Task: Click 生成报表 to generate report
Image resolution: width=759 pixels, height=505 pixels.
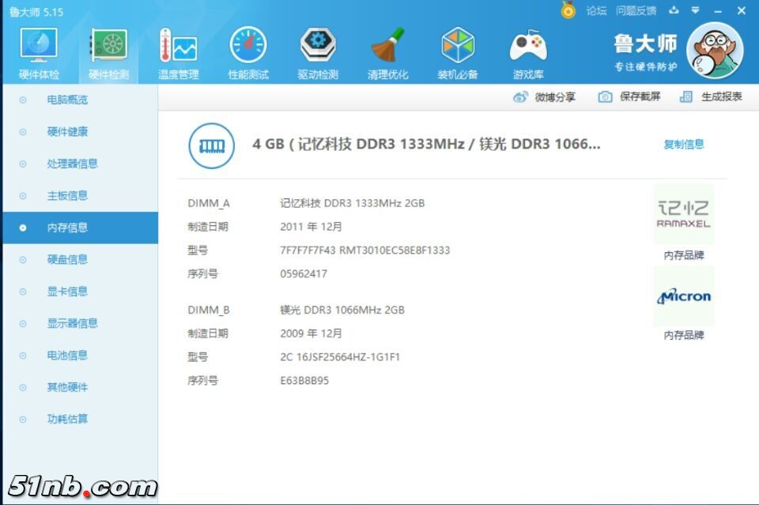Action: click(x=712, y=96)
